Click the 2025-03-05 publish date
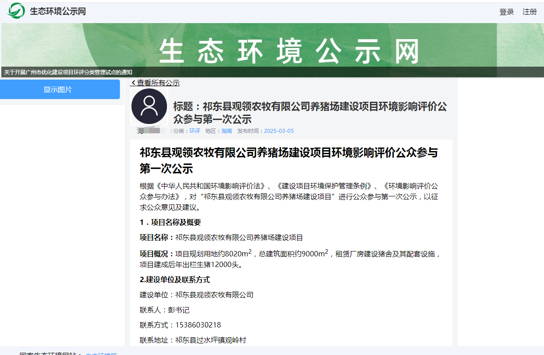Image resolution: width=544 pixels, height=355 pixels. [278, 131]
